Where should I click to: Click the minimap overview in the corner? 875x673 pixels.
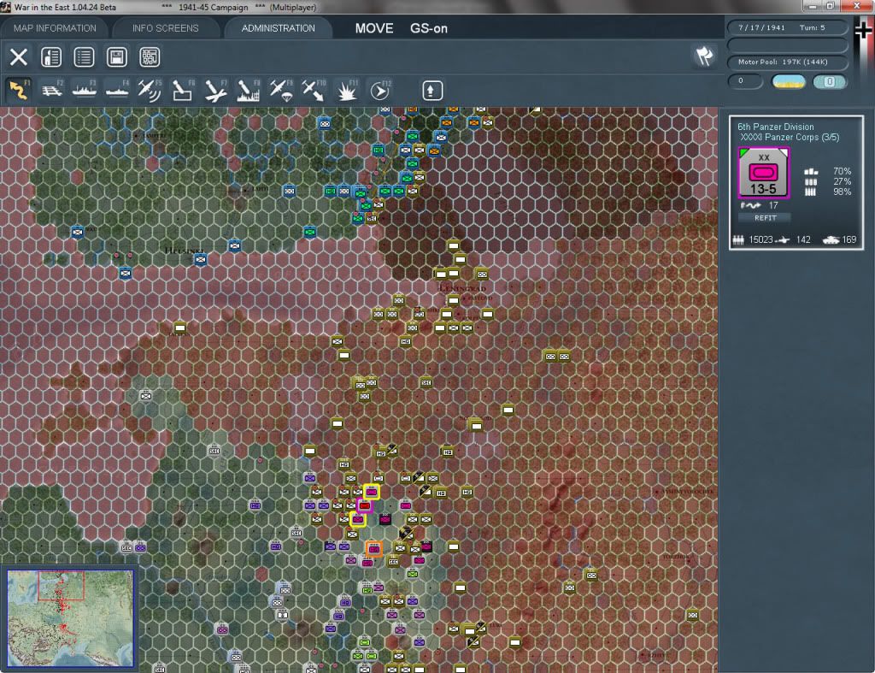[70, 617]
